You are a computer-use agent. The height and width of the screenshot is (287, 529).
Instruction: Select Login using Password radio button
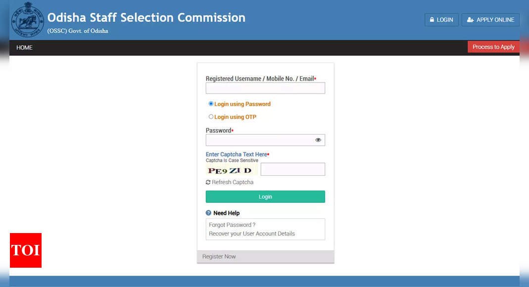tap(211, 104)
